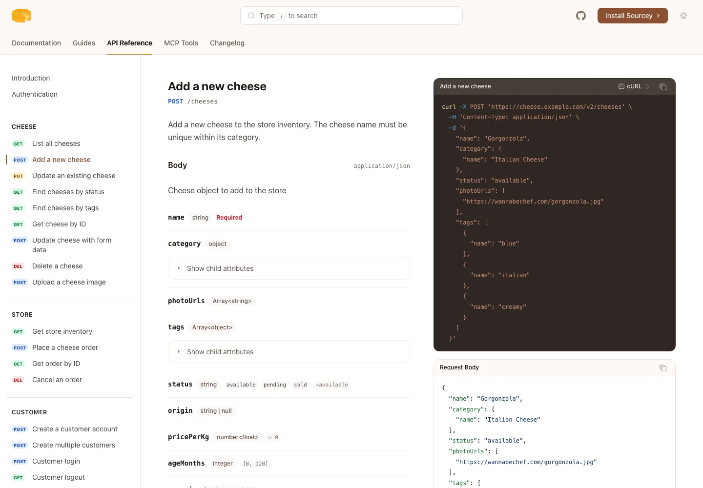
Task: Copy the Request Body JSON
Action: (663, 368)
